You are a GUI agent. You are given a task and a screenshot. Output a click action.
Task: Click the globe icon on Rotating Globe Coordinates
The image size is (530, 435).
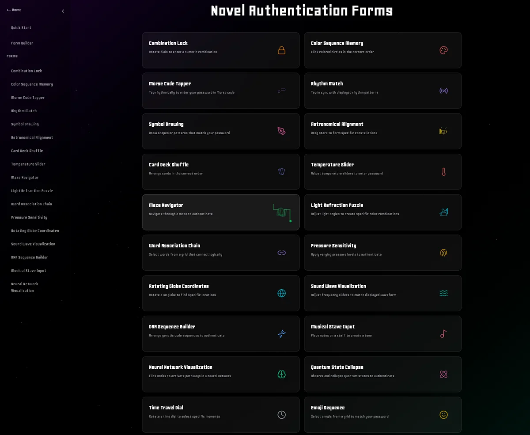(x=281, y=293)
